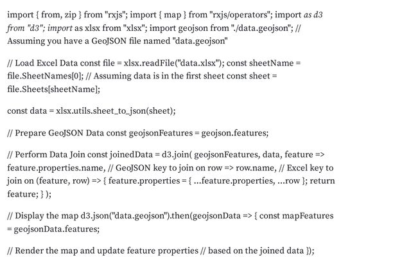This screenshot has height=257, width=411.
Task: Click 'xlsx.readFile("data.xlsx")' text
Action: (x=174, y=63)
